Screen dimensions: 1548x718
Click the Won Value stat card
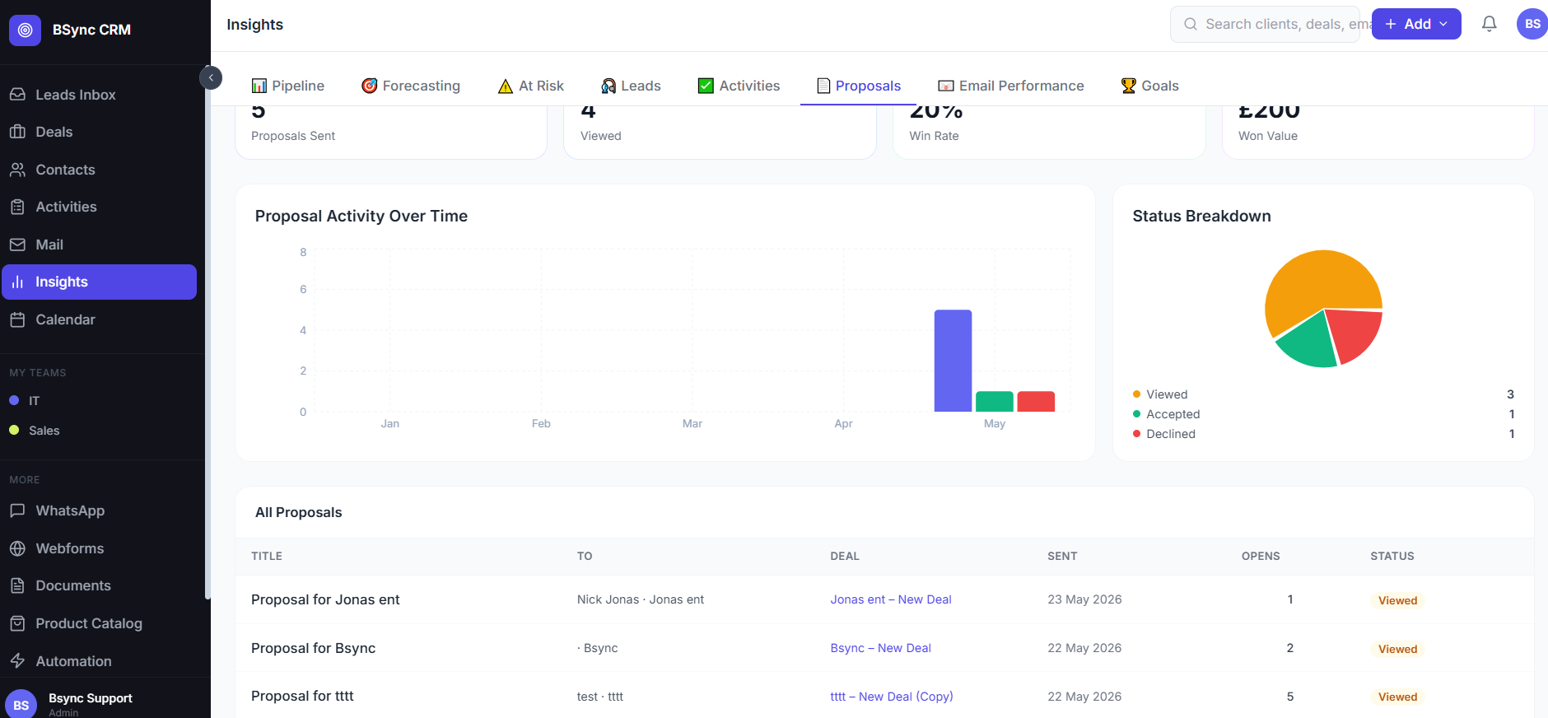click(1378, 132)
